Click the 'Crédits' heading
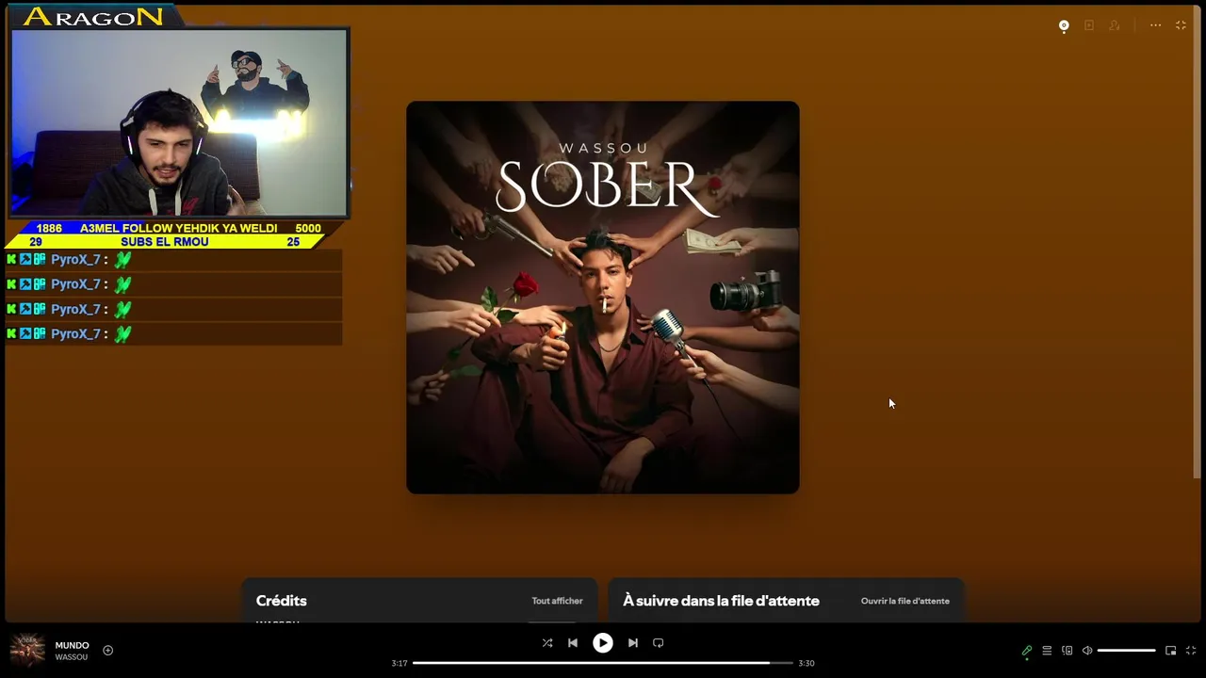Image resolution: width=1206 pixels, height=678 pixels. point(281,601)
